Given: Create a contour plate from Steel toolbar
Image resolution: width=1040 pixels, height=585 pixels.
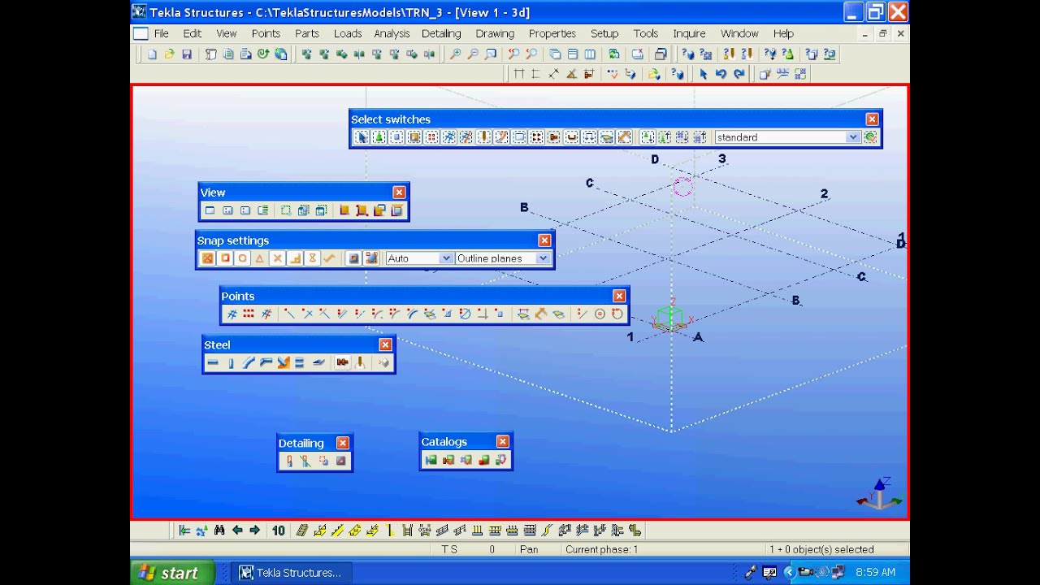Looking at the screenshot, I should [284, 363].
